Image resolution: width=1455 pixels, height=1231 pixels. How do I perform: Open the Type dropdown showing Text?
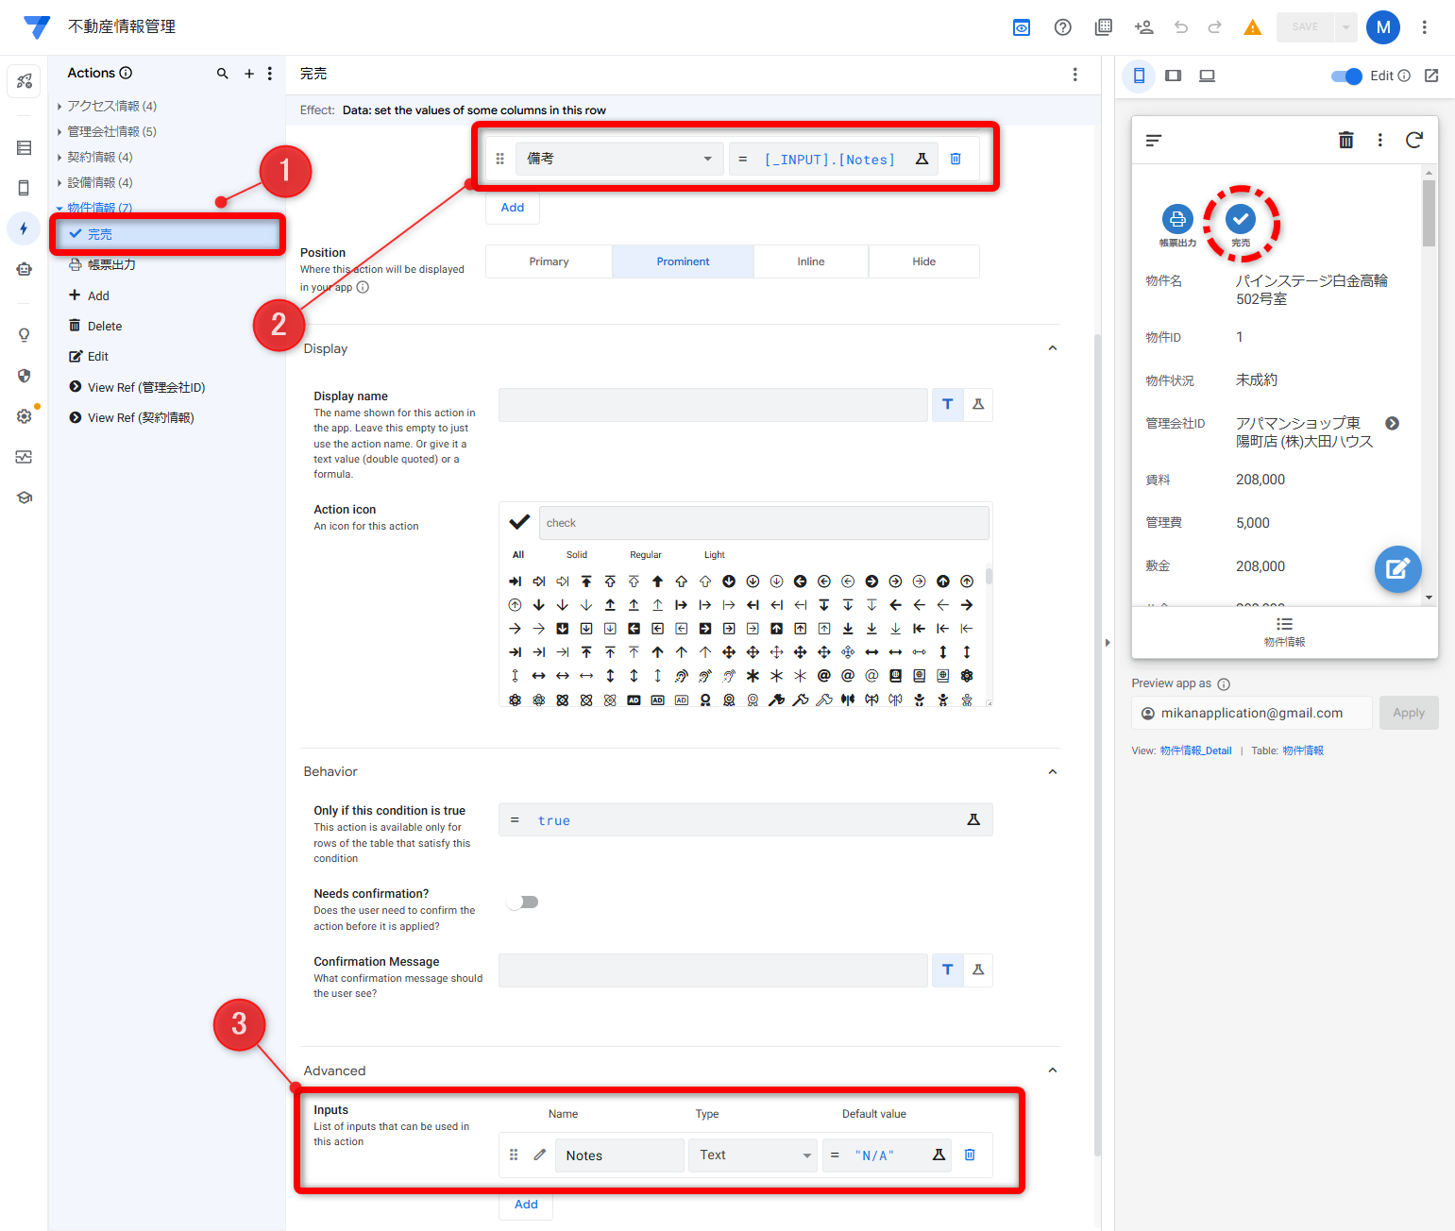click(753, 1155)
